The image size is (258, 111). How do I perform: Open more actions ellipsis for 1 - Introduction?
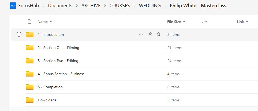pyautogui.click(x=141, y=35)
